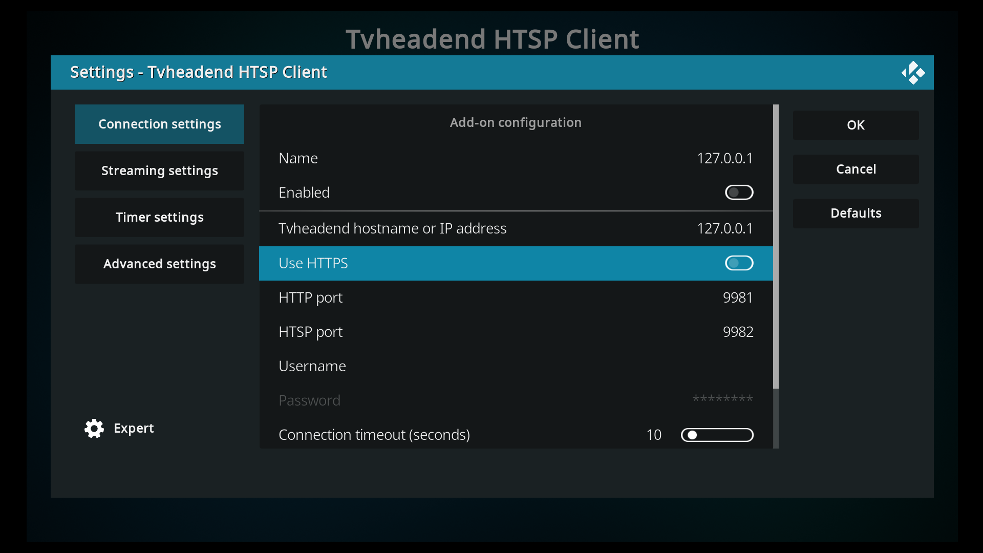This screenshot has width=983, height=553.
Task: Toggle the Use HTTPS switch
Action: coord(739,263)
